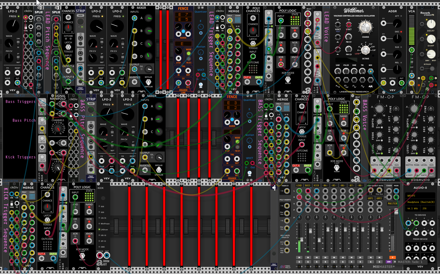
Task: Open the 256 block size menu
Action: 427,208
